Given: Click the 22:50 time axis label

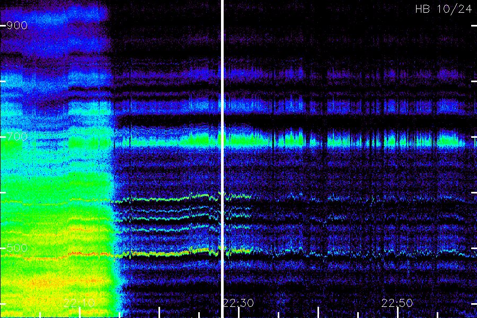Looking at the screenshot, I should click(x=397, y=303).
